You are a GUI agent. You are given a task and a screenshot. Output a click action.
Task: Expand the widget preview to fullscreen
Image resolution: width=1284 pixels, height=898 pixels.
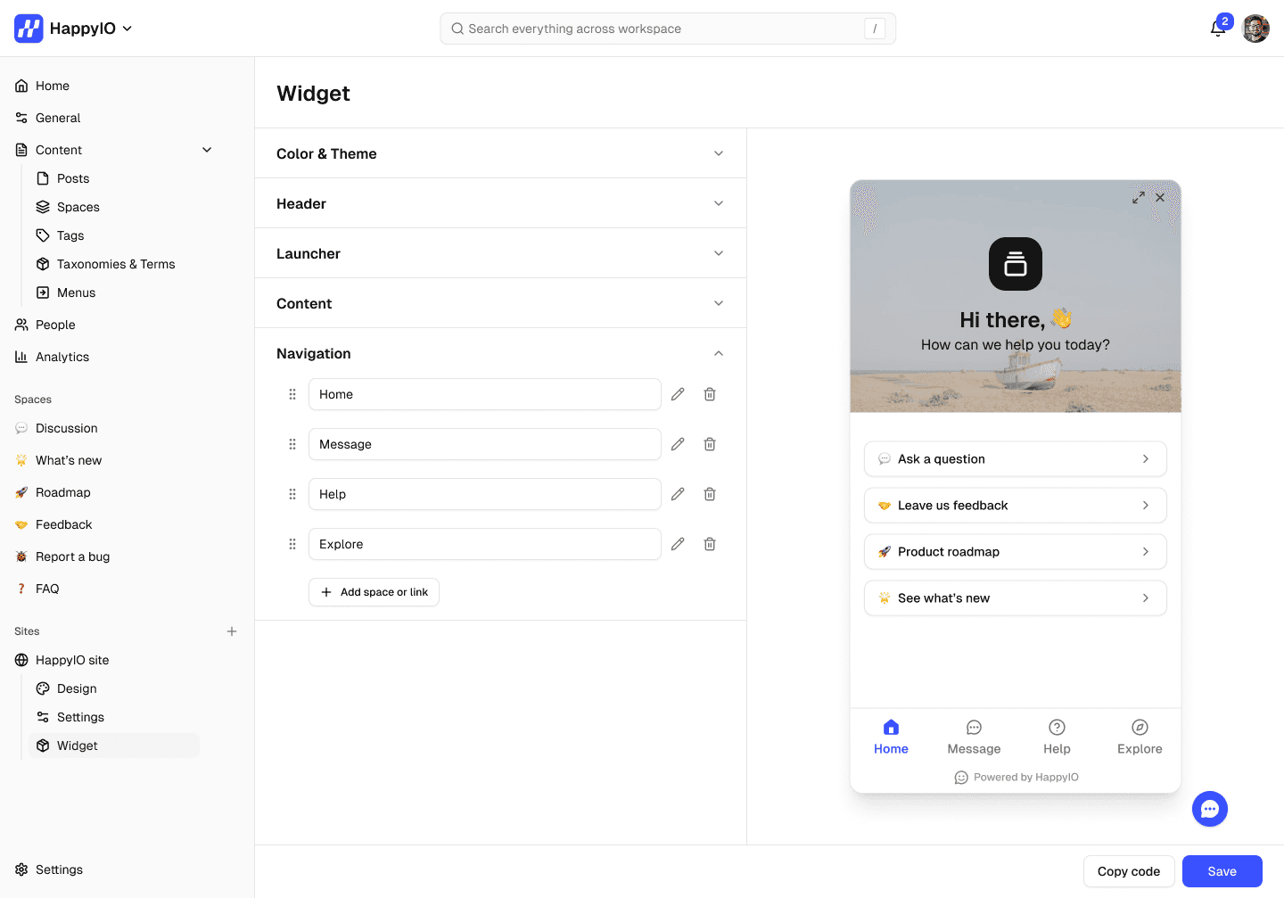(1139, 197)
